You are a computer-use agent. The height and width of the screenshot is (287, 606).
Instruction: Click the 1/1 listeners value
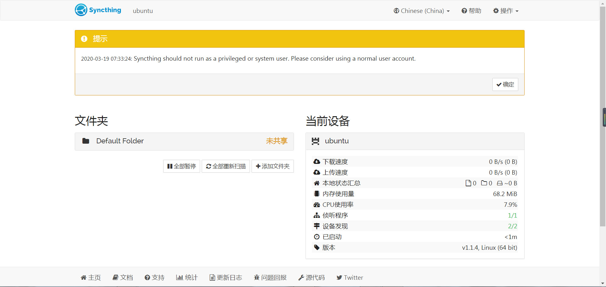tap(512, 215)
